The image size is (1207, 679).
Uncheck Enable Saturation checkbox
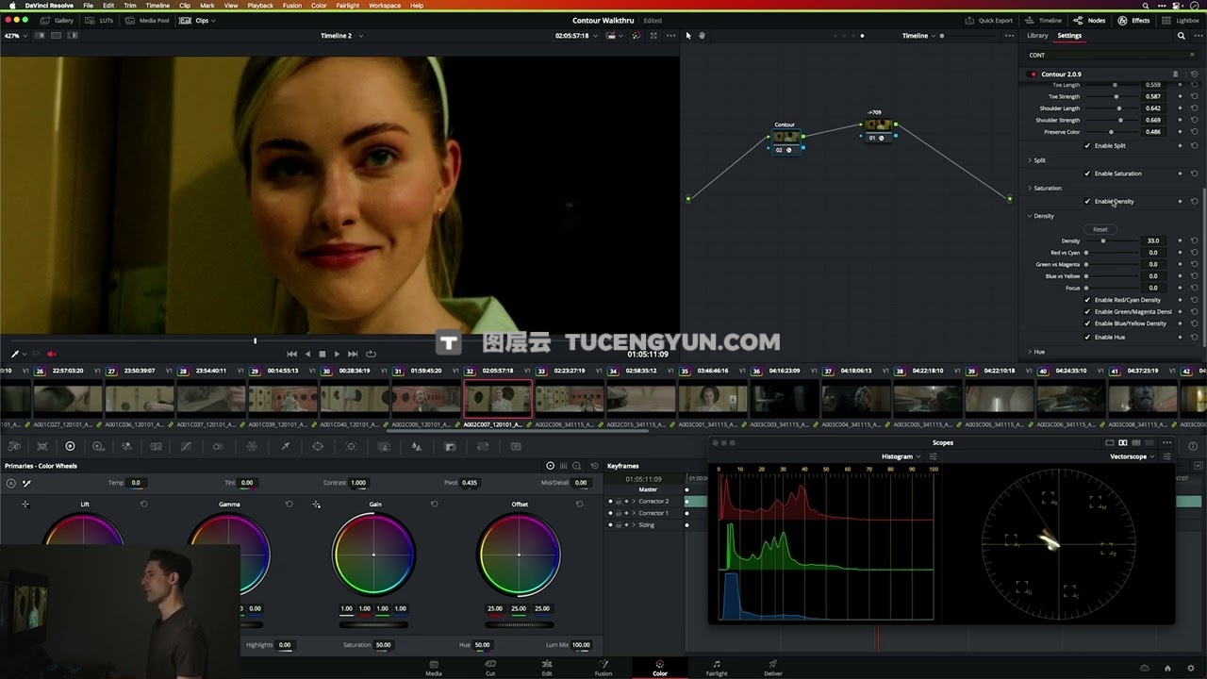coord(1087,174)
